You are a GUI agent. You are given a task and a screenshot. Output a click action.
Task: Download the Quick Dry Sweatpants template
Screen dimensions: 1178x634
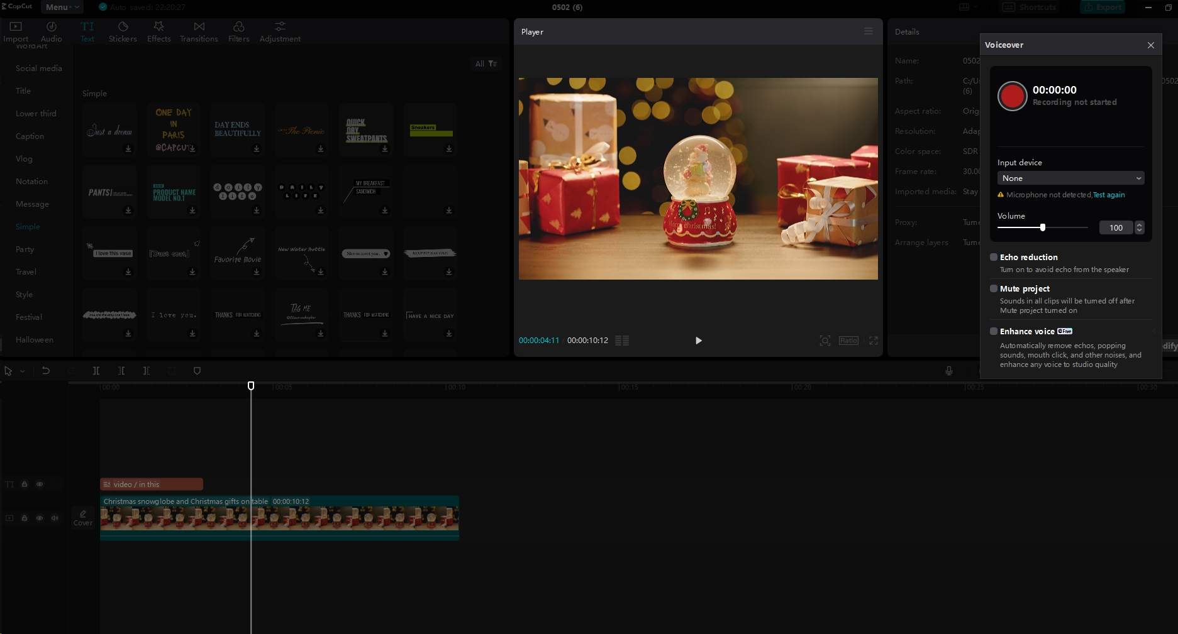385,149
